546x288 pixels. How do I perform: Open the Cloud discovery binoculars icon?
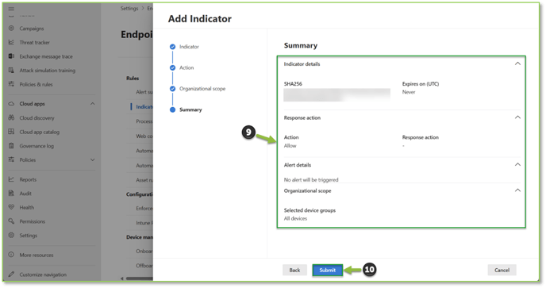[11, 117]
